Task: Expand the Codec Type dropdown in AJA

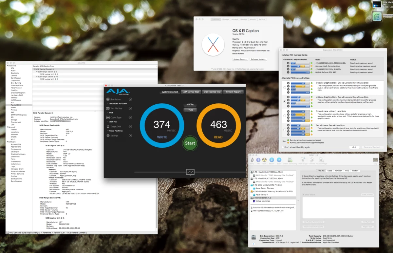Action: click(130, 117)
